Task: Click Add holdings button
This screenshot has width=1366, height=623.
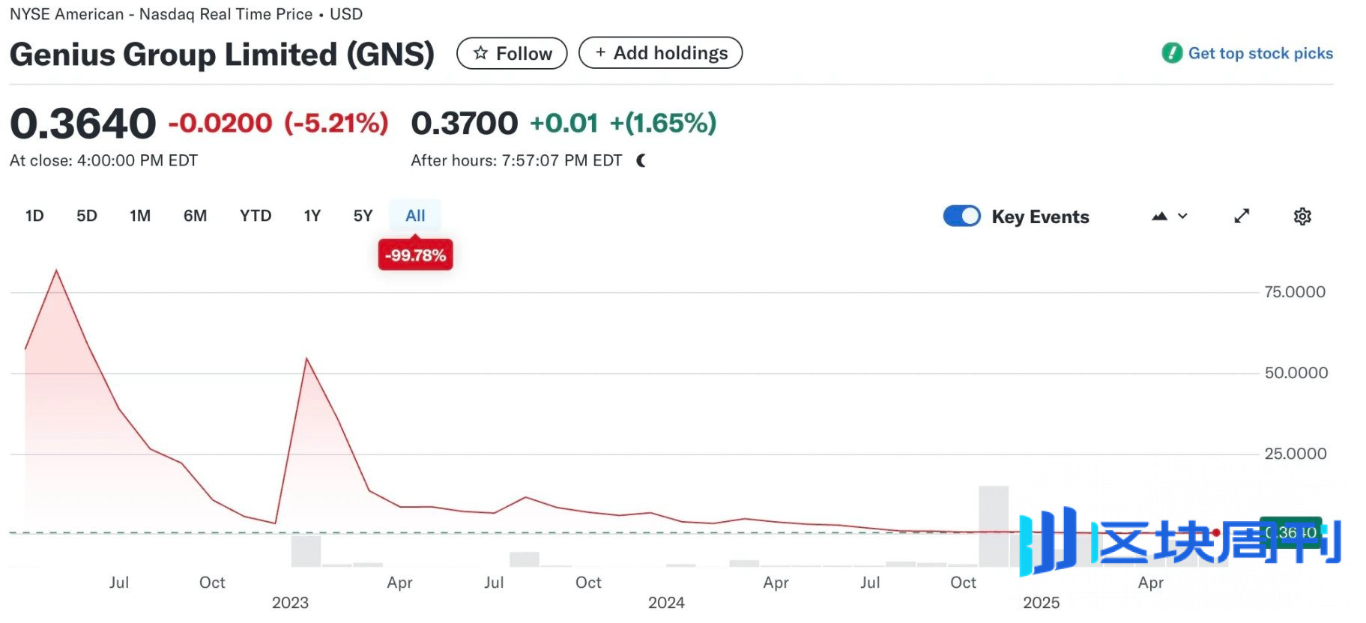Action: (x=660, y=52)
